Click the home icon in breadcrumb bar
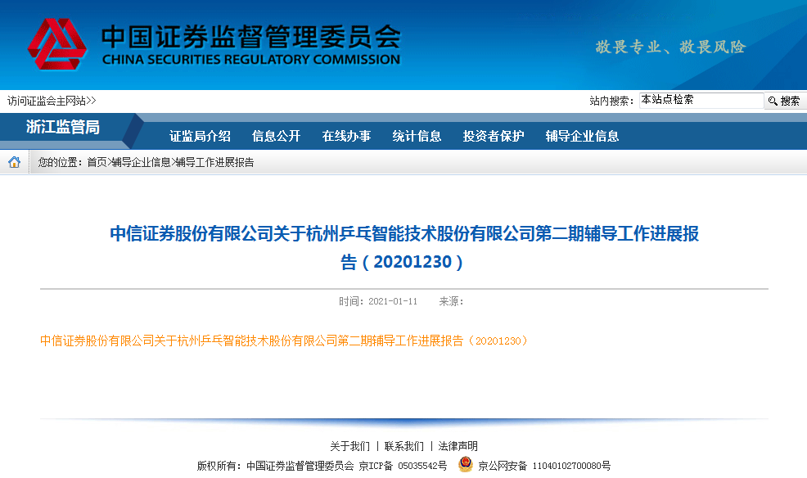807x478 pixels. [15, 162]
